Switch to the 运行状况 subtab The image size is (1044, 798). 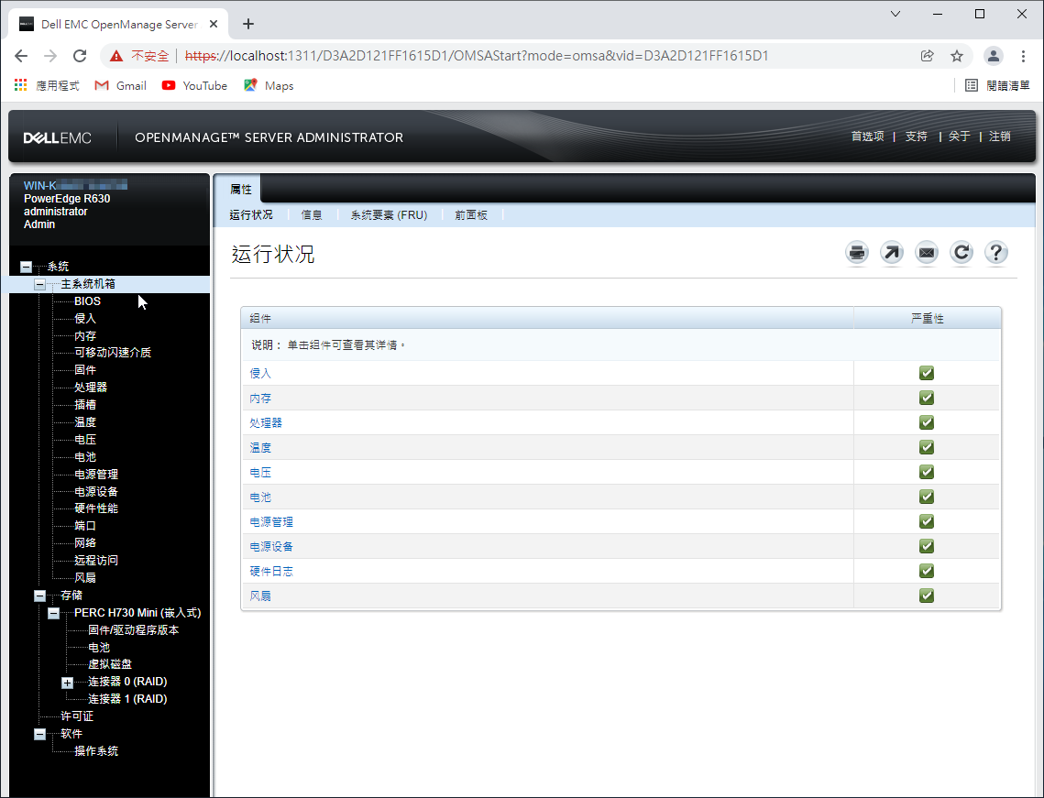(251, 215)
